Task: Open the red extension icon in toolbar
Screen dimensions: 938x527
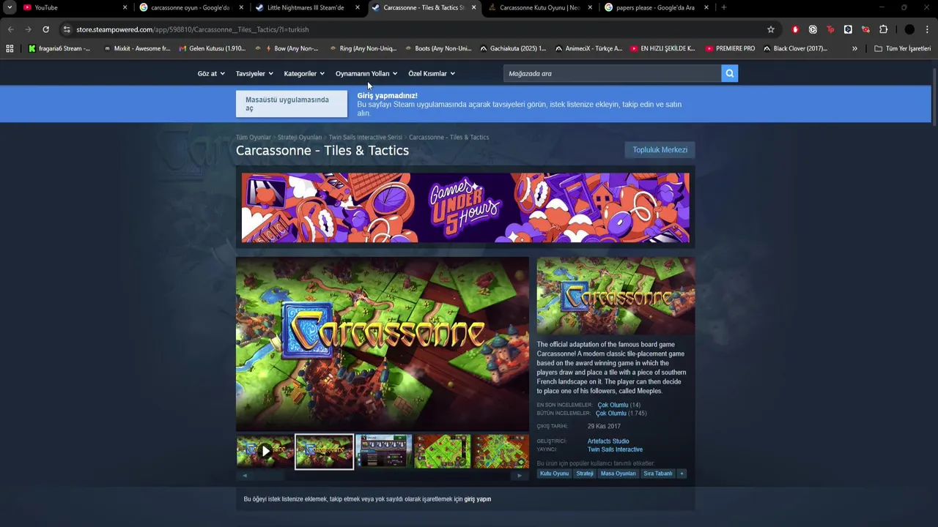Action: [795, 29]
